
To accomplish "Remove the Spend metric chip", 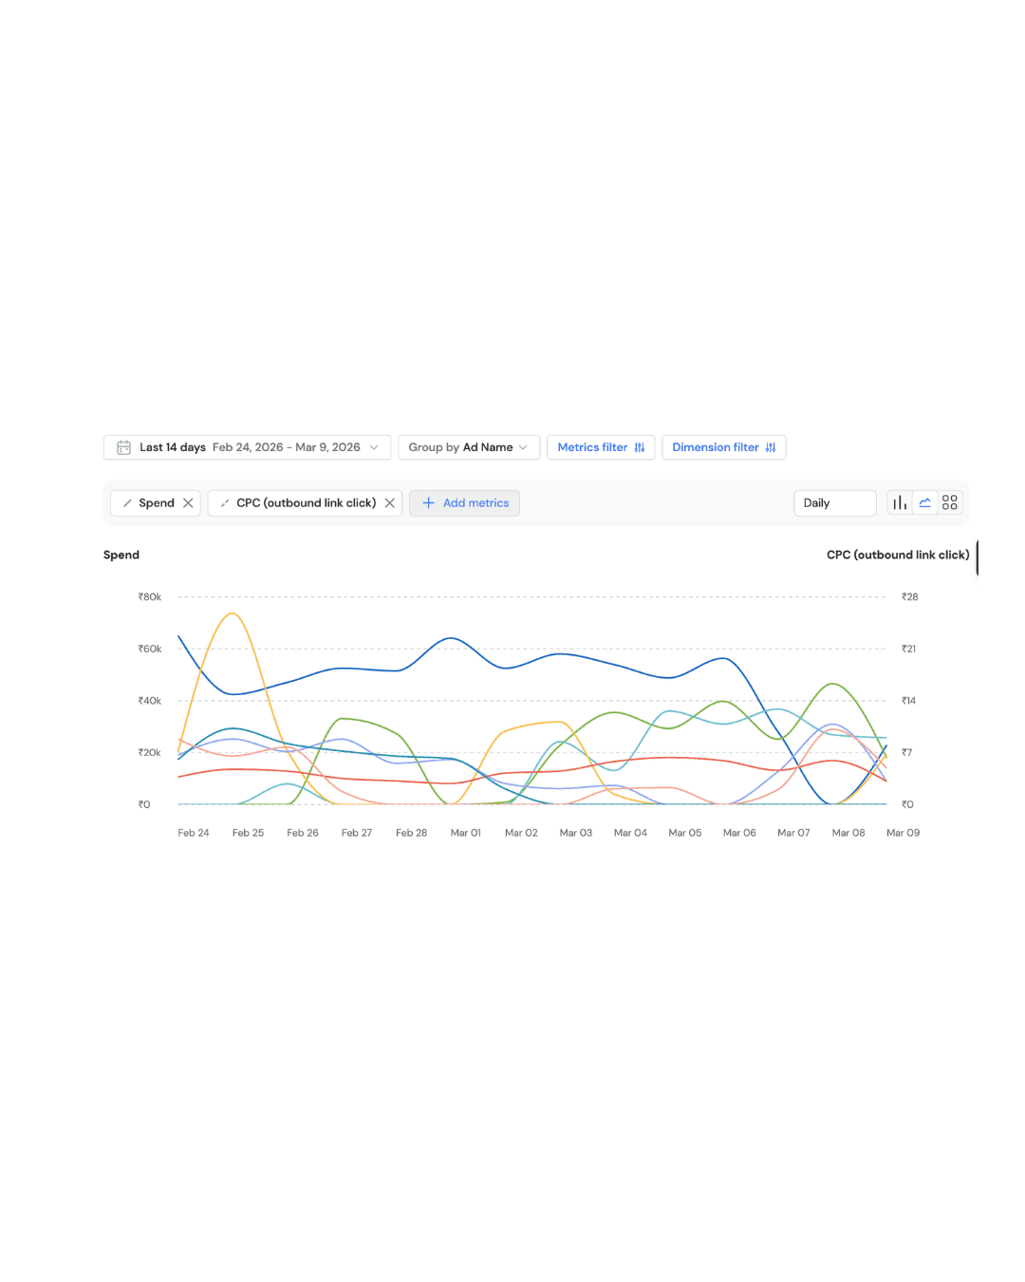I will pyautogui.click(x=188, y=502).
